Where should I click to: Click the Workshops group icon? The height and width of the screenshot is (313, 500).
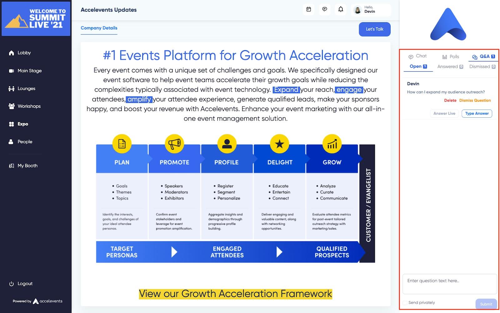[x=12, y=106]
